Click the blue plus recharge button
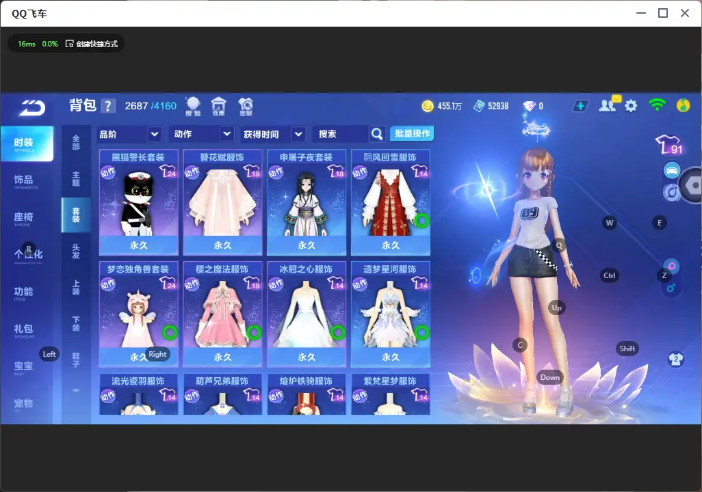Image resolution: width=702 pixels, height=492 pixels. (580, 106)
